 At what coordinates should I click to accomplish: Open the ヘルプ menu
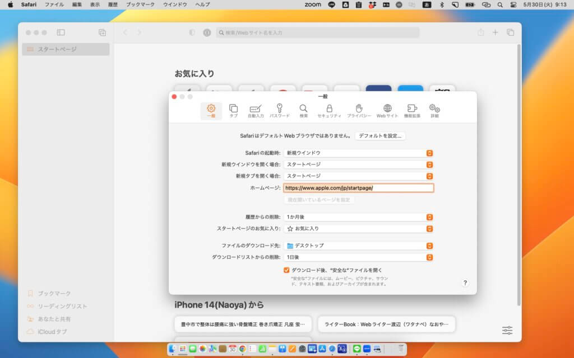(202, 4)
